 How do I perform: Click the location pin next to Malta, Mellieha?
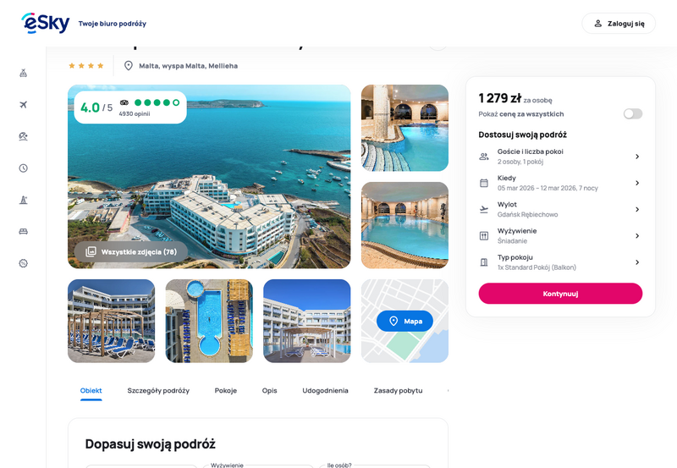pos(129,66)
